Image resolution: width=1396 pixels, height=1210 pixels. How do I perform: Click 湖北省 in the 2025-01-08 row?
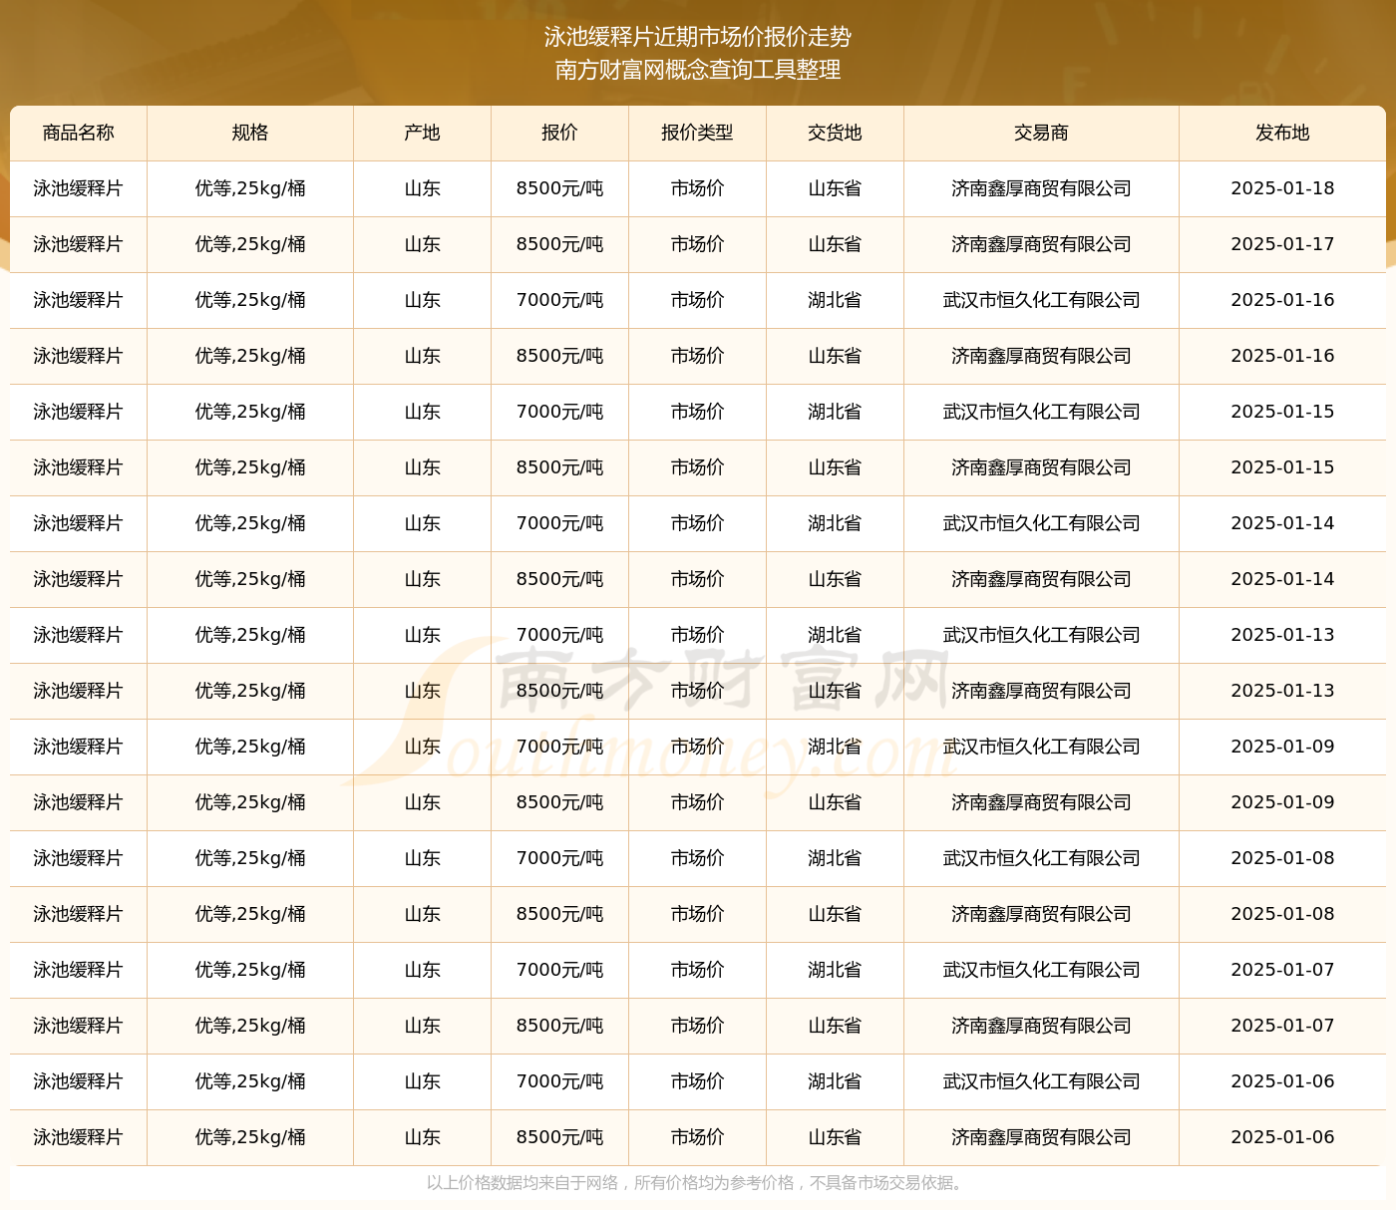point(835,858)
